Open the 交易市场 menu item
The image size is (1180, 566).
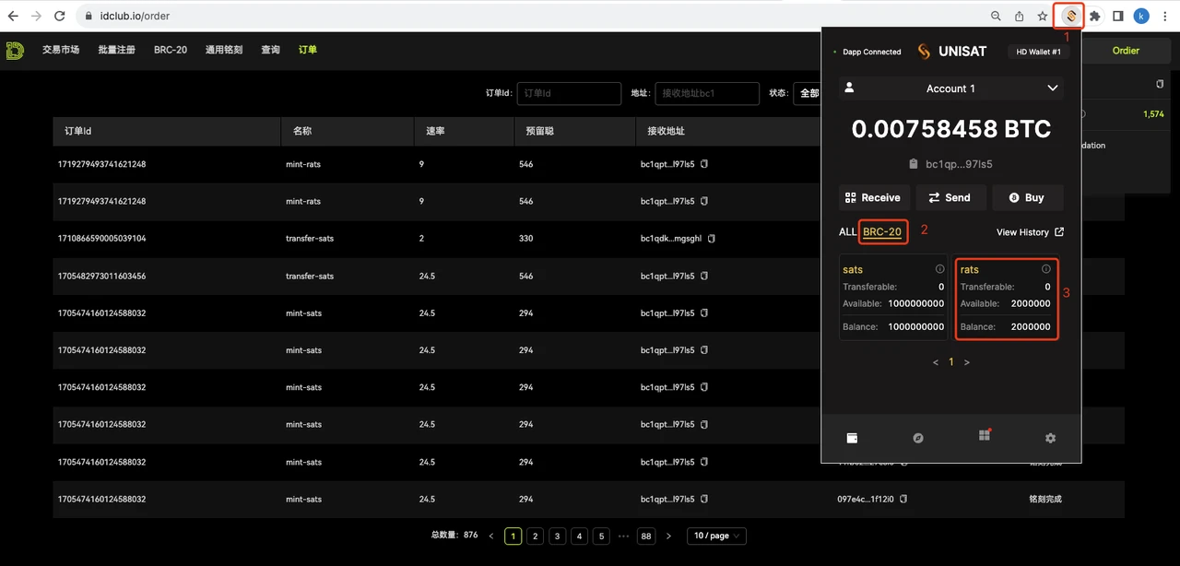tap(61, 50)
